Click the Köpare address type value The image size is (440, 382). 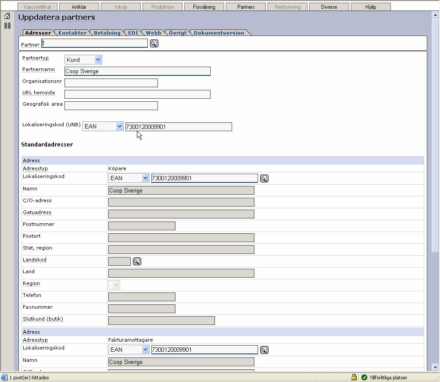[x=117, y=168]
